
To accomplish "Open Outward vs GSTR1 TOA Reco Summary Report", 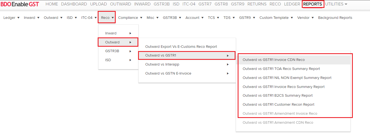I will (281, 69).
